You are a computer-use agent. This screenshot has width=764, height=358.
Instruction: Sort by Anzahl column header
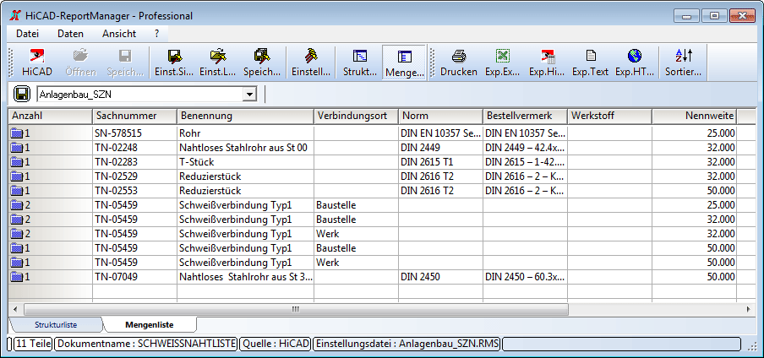click(50, 116)
